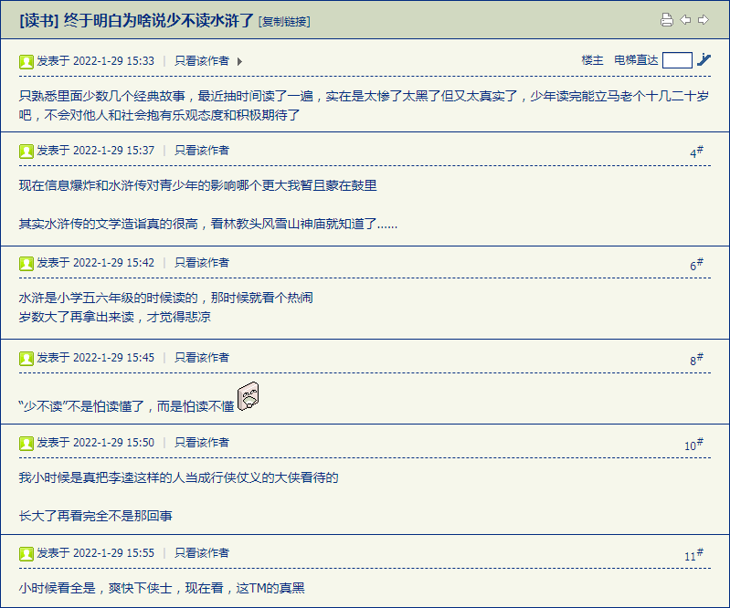Click text 我小时候是真把李逵这样的人
Image resolution: width=730 pixels, height=608 pixels.
(x=102, y=477)
